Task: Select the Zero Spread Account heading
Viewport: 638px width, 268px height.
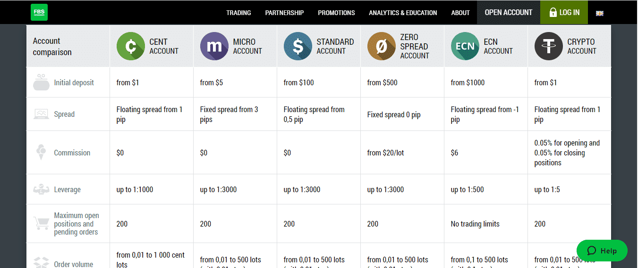Action: [x=415, y=46]
